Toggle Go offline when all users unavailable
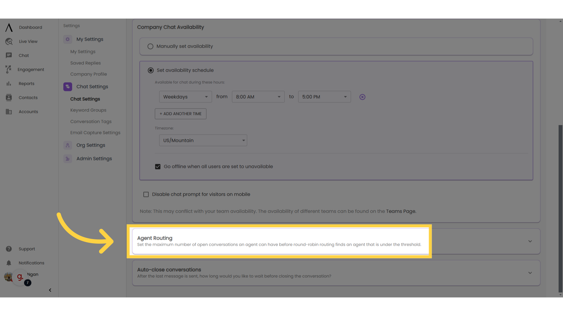This screenshot has width=563, height=316. coord(158,166)
